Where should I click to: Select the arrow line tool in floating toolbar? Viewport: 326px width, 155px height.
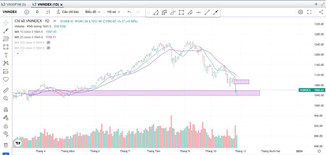click(x=216, y=12)
